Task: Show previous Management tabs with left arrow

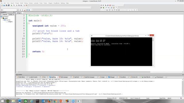Action: 1,15
